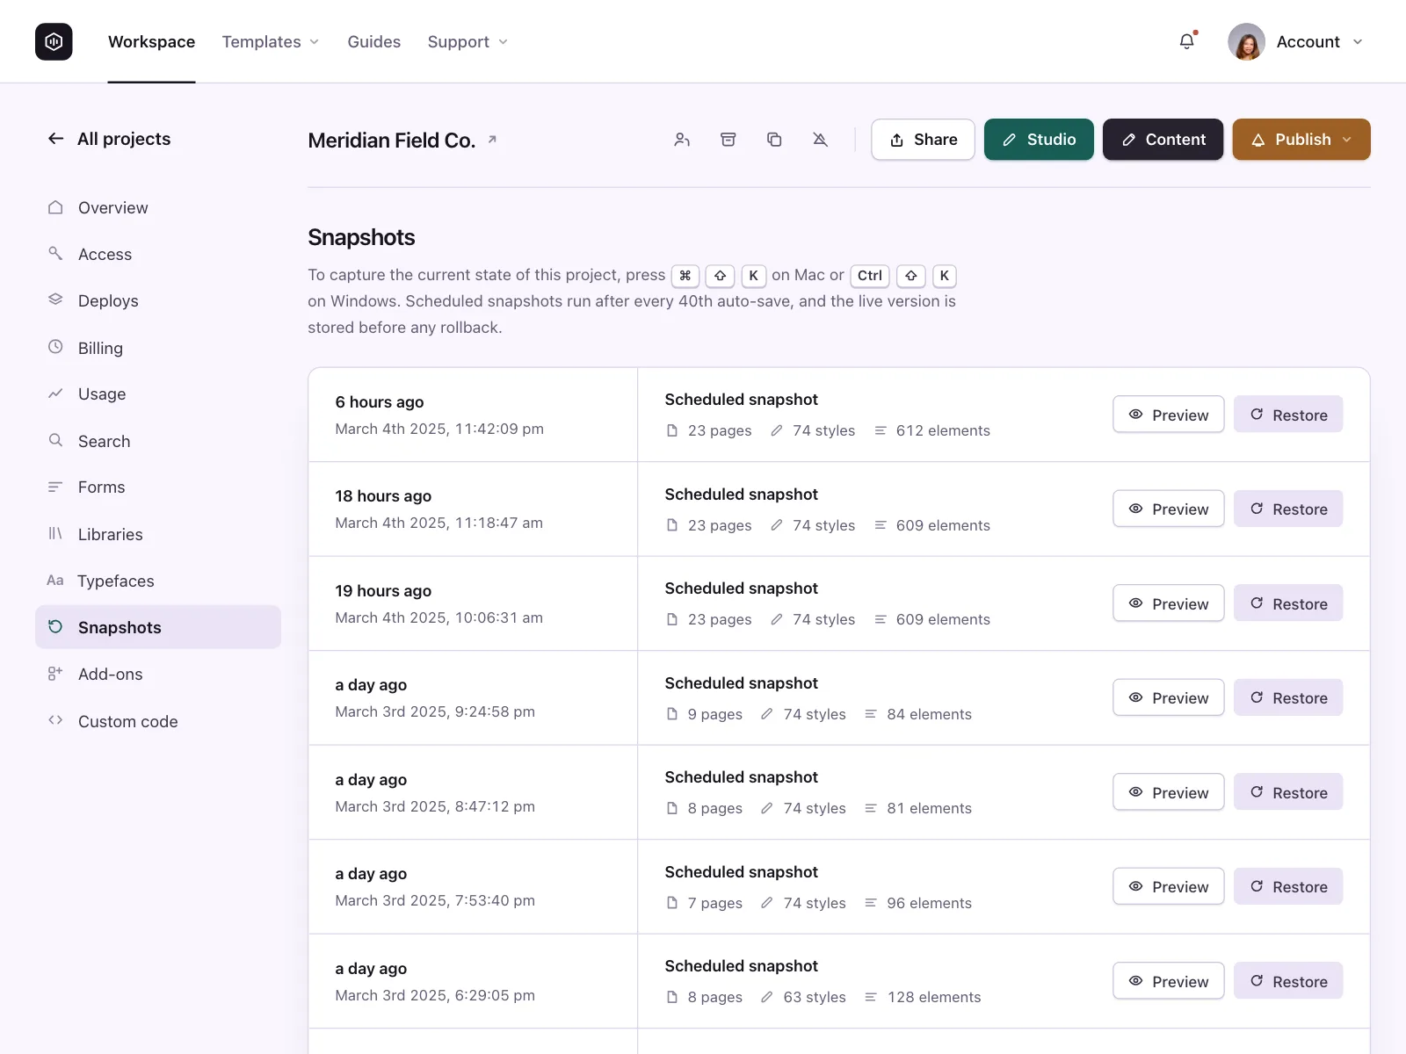
Task: Restore the 9:24:58 pm snapshot
Action: click(1288, 697)
